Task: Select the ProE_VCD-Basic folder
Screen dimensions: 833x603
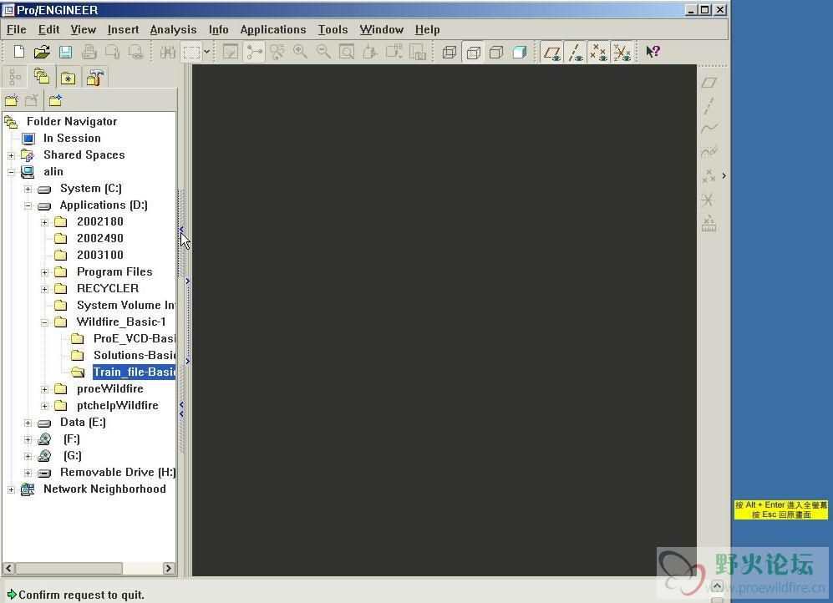Action: coord(135,338)
